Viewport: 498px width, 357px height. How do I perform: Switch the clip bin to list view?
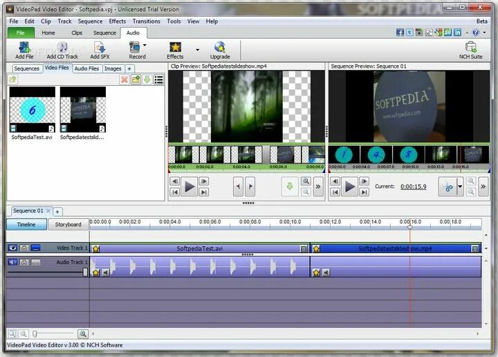(159, 80)
